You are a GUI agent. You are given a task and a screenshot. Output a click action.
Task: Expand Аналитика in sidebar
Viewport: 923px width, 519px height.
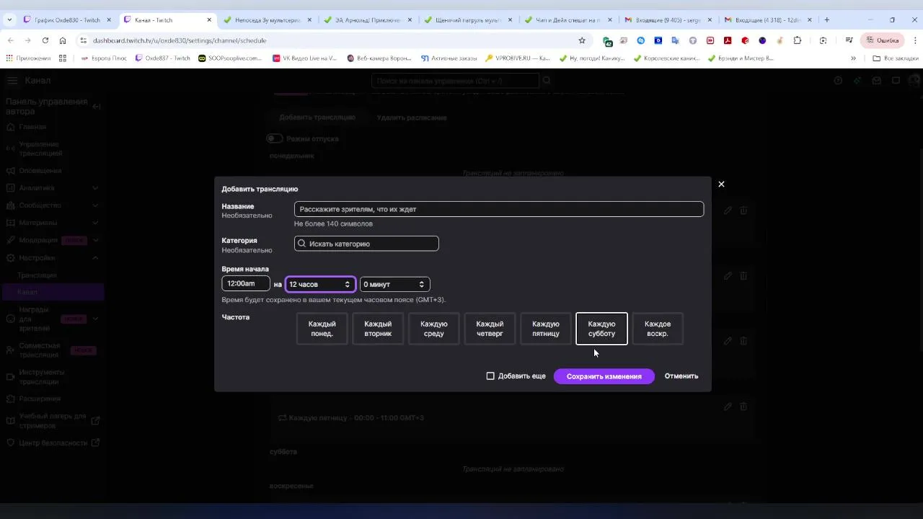click(x=95, y=188)
